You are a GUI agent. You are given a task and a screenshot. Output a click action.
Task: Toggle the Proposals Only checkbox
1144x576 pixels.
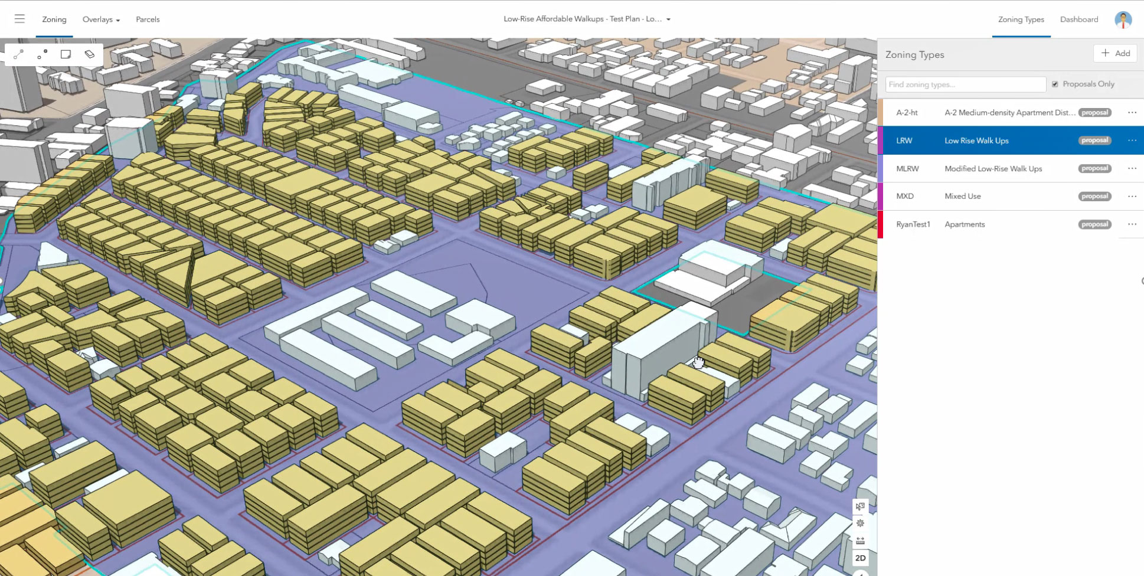1055,84
